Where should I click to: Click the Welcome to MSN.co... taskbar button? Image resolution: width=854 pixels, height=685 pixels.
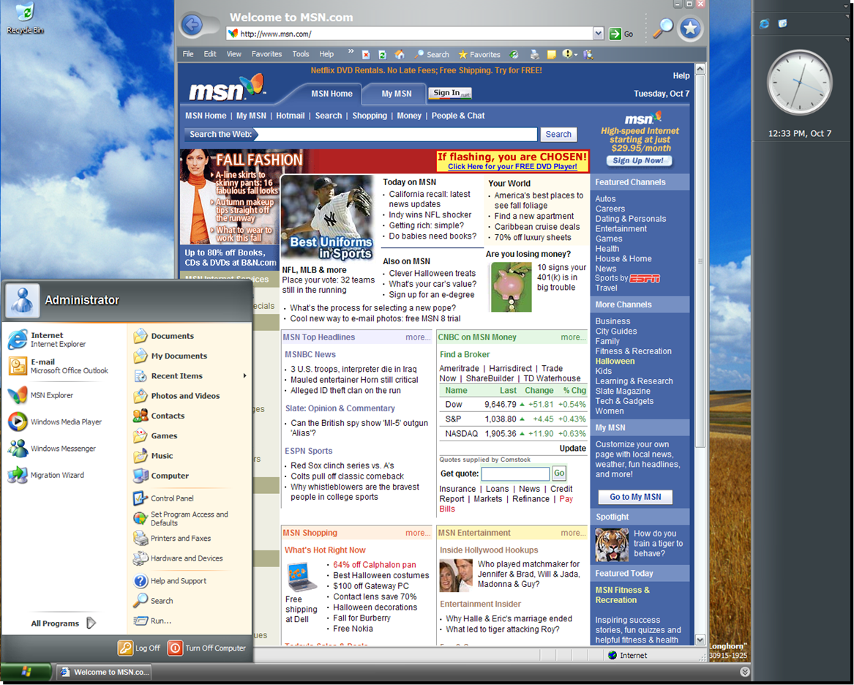103,672
